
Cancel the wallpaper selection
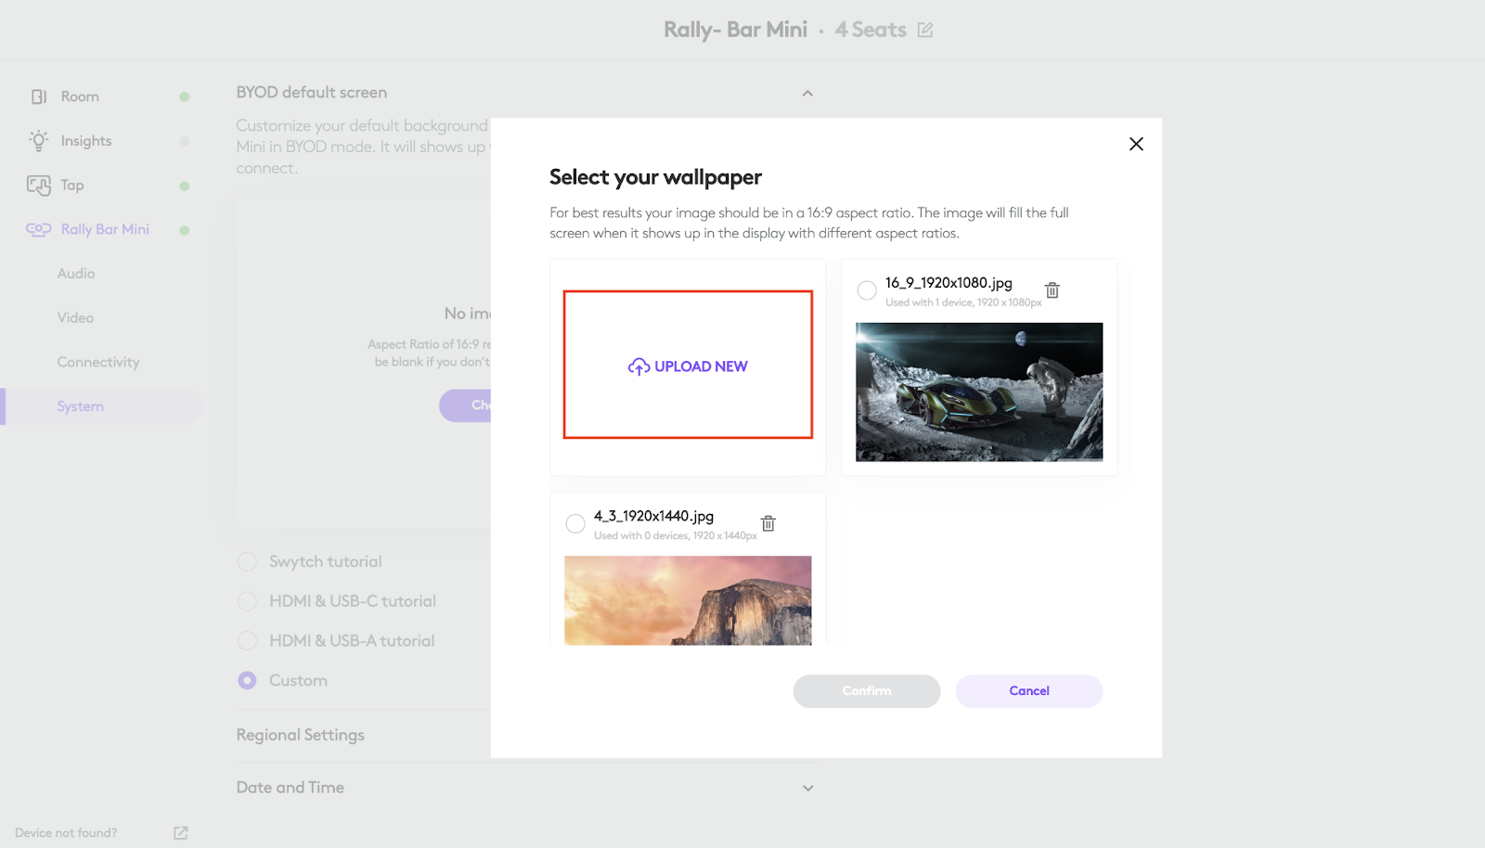[1028, 690]
